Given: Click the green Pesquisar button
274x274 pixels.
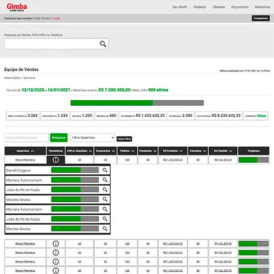Looking at the screenshot, I should point(59,138).
